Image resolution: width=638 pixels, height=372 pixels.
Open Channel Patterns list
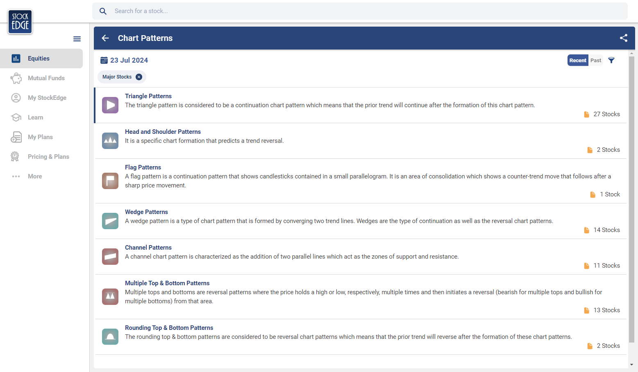pos(148,248)
